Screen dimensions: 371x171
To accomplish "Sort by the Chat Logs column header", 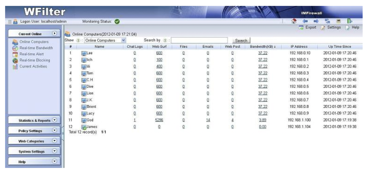I will [135, 47].
